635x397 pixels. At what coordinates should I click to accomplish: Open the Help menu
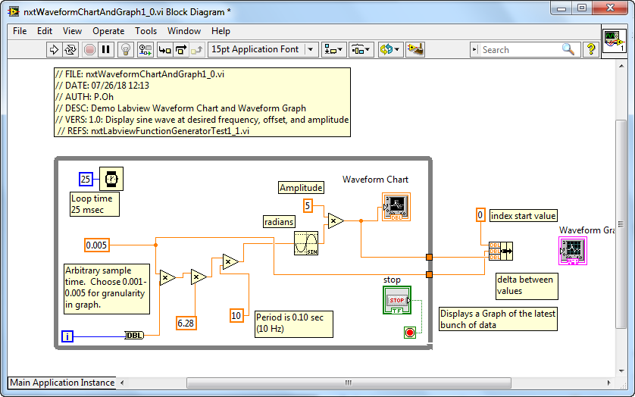point(221,31)
